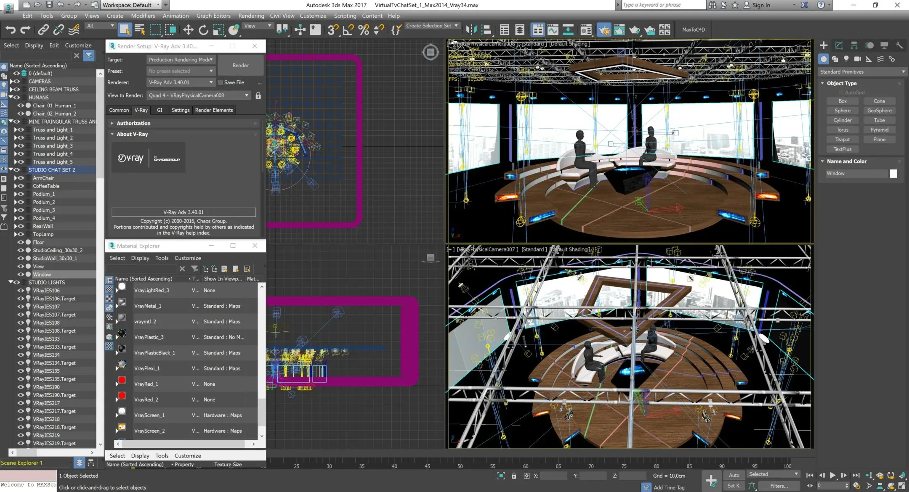Toggle visibility of Floor object
The height and width of the screenshot is (492, 909).
(21, 242)
